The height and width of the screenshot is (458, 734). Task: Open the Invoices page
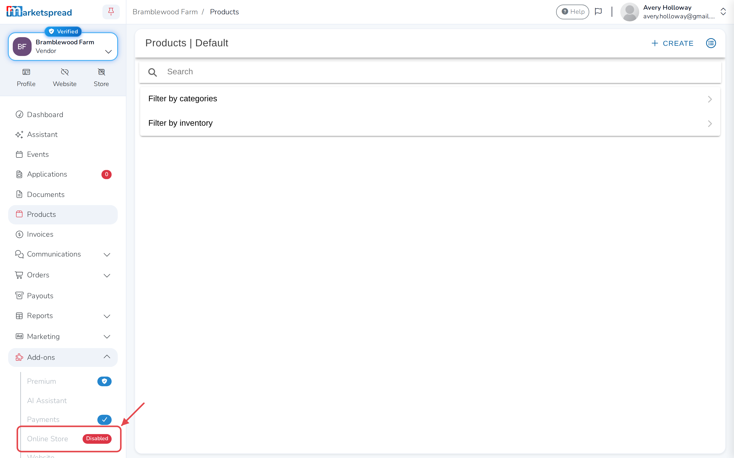(x=63, y=234)
